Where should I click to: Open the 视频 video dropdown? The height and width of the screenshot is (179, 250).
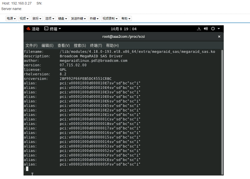[x=24, y=19]
